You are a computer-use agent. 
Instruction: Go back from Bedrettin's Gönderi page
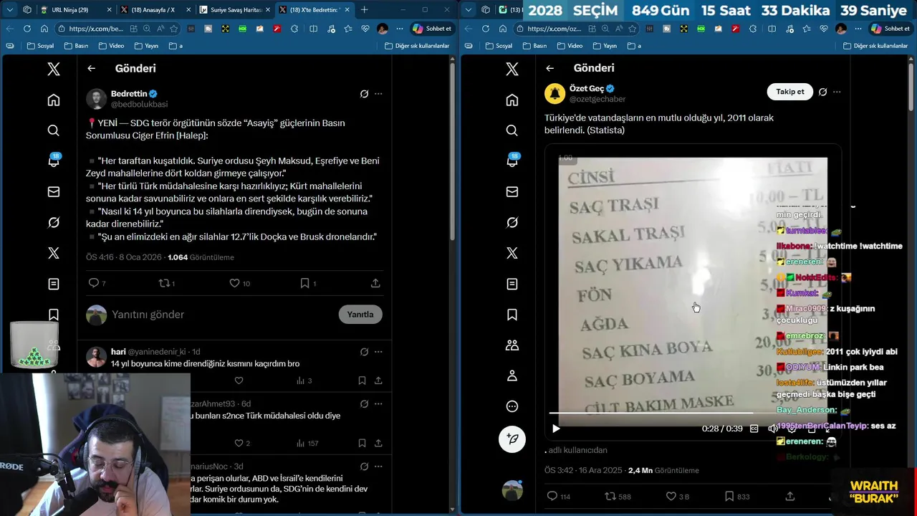point(92,68)
